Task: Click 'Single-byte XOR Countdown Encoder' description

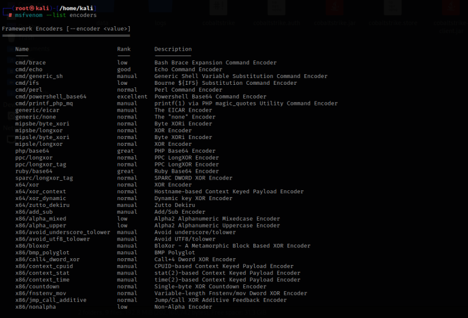Action: pyautogui.click(x=210, y=287)
